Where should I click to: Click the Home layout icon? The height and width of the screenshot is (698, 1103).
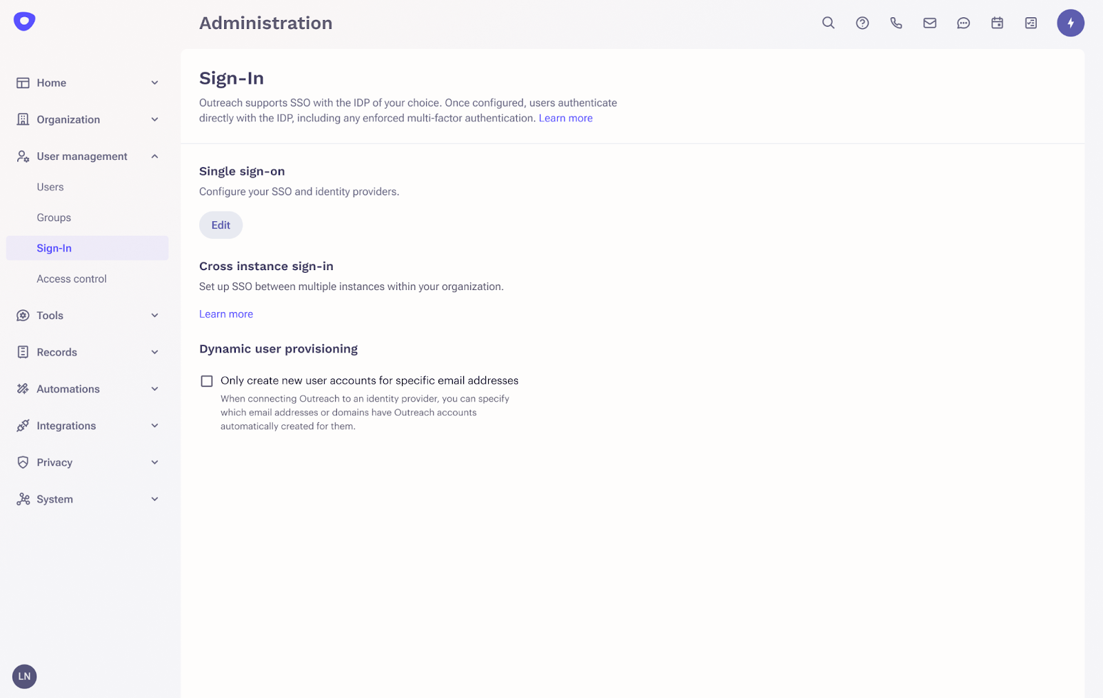pyautogui.click(x=23, y=83)
